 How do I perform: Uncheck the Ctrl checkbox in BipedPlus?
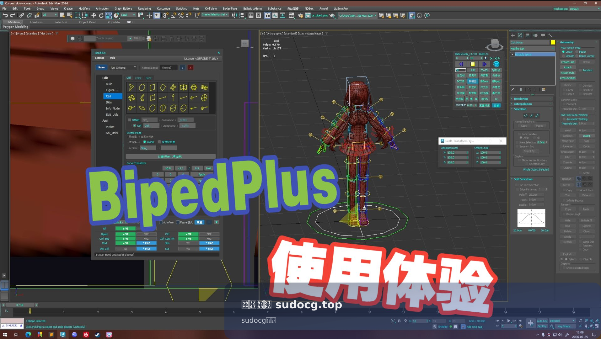(135, 125)
